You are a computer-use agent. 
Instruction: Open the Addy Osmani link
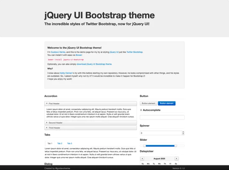66,73
